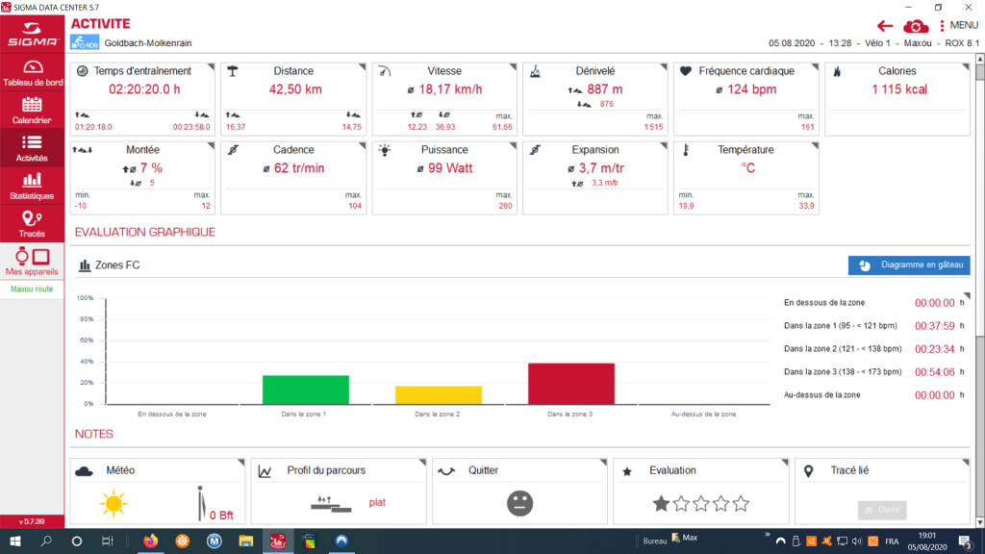985x554 pixels.
Task: Switch to Diagramme en gâteau view
Action: point(909,265)
